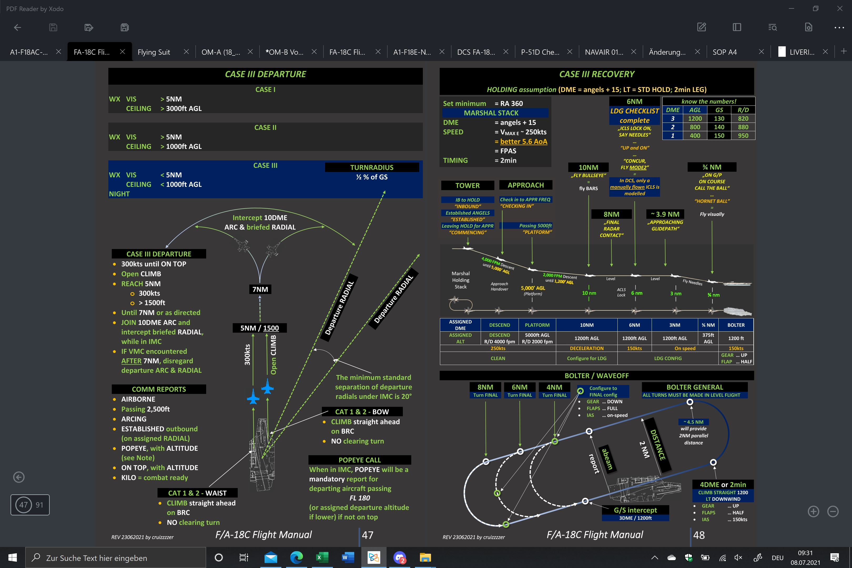This screenshot has width=852, height=568.
Task: Open Word from the taskbar
Action: [347, 557]
